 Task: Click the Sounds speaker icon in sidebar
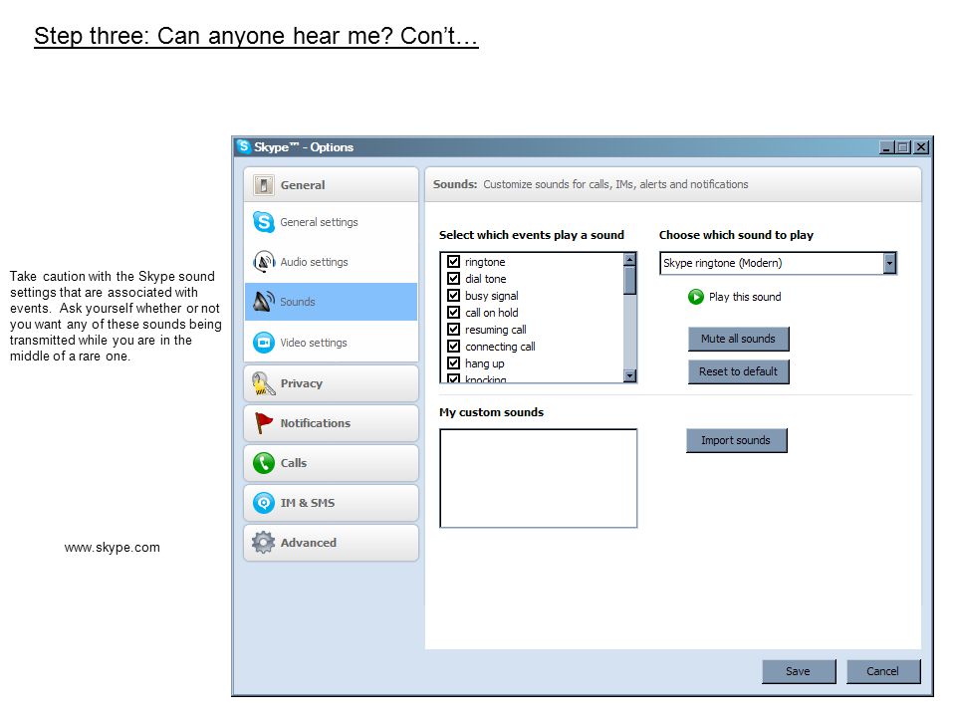263,302
